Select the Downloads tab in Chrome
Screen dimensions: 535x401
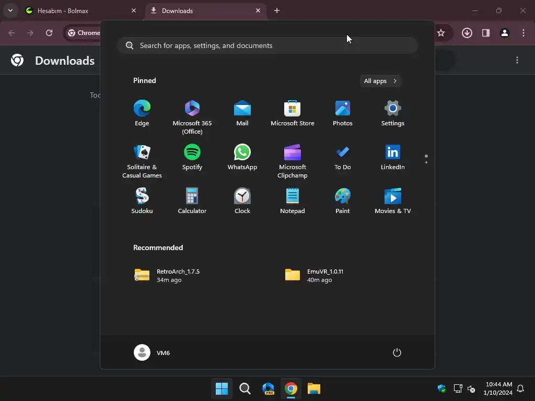[206, 10]
